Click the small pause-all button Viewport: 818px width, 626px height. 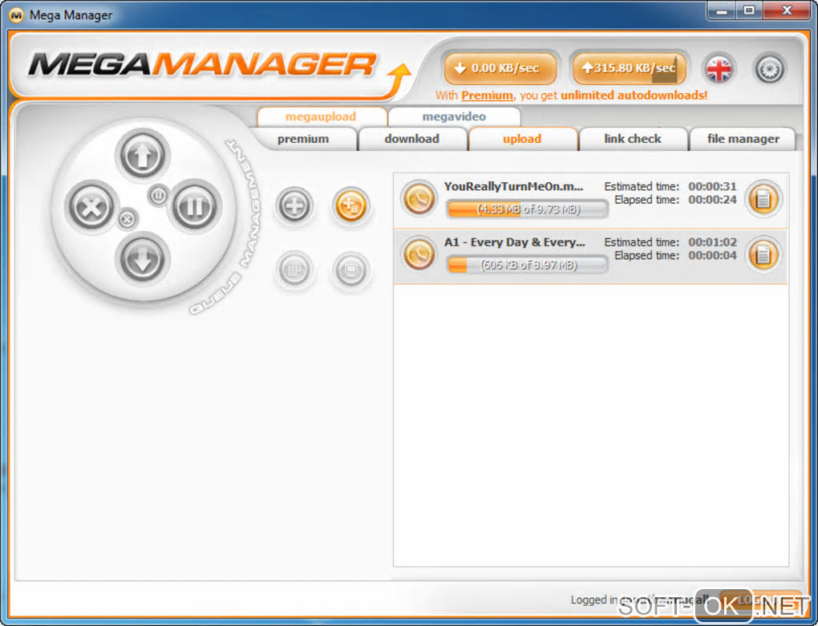tap(158, 196)
